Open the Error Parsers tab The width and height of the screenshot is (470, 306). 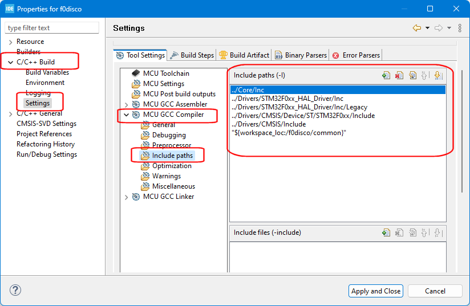356,55
